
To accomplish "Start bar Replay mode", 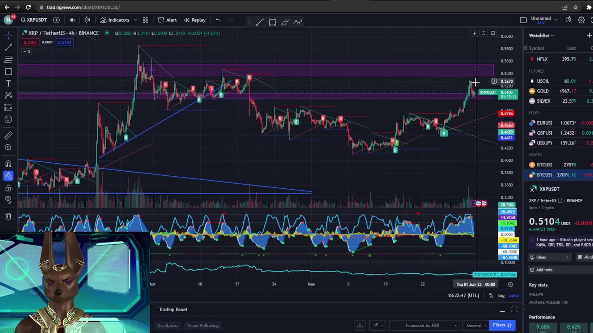I will pyautogui.click(x=195, y=20).
